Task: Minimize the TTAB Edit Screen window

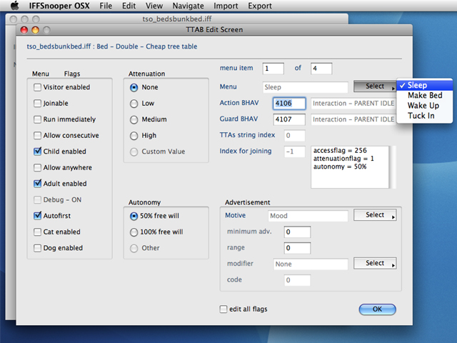Action: [x=35, y=30]
